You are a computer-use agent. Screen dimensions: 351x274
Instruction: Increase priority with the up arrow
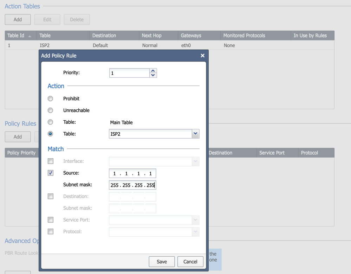153,71
